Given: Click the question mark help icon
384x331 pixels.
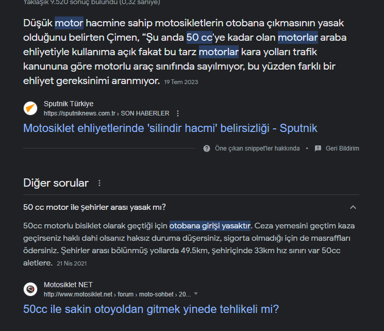Looking at the screenshot, I should pyautogui.click(x=207, y=148).
